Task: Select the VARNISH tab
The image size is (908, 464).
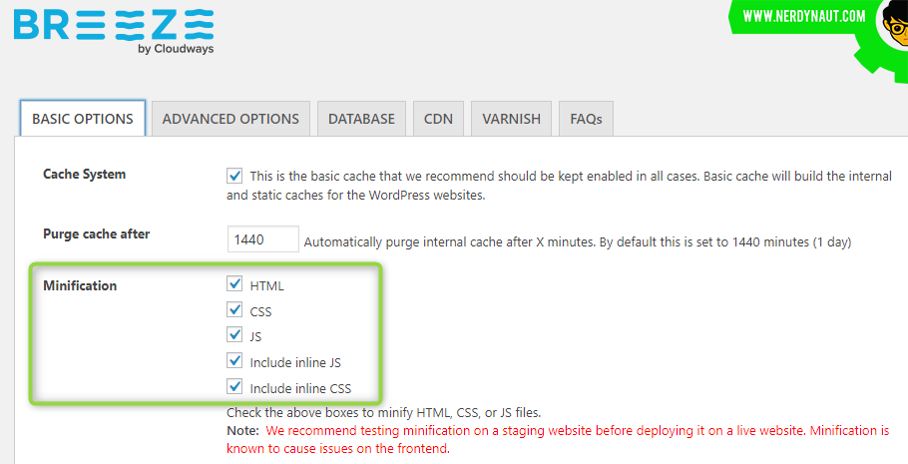Action: (x=511, y=119)
